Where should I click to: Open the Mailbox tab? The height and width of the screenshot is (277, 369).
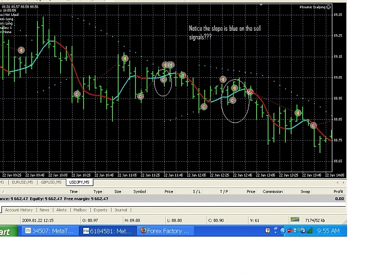pos(80,210)
